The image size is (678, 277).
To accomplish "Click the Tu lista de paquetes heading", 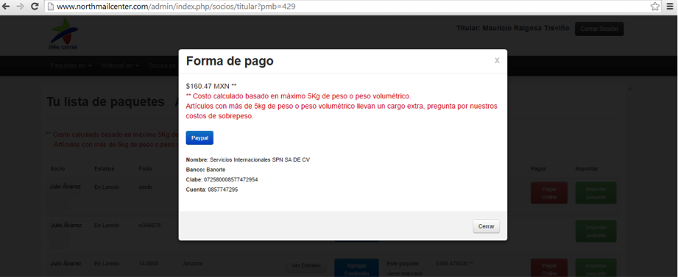I will click(x=105, y=102).
